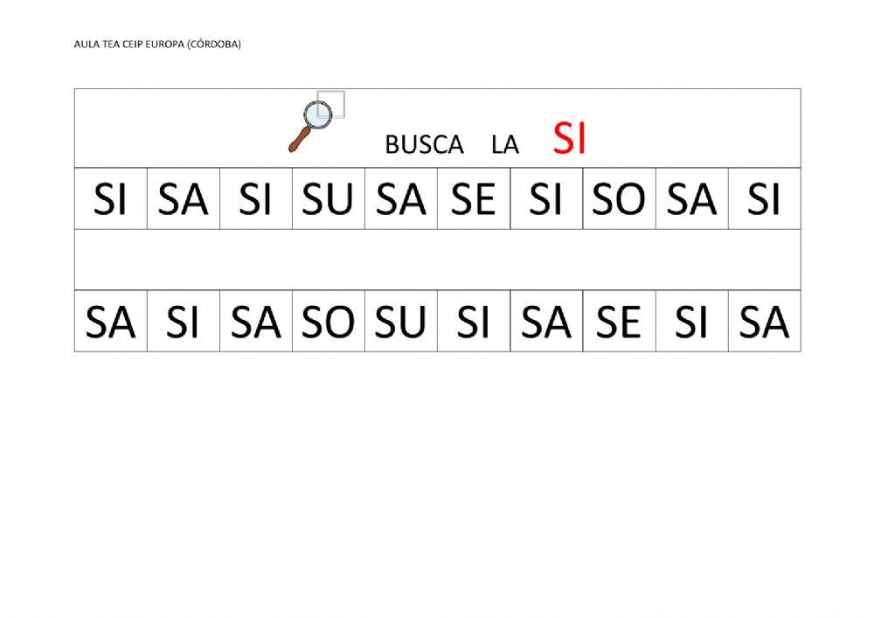
Task: Tap the SI cell right after bottom-row SE
Action: point(691,323)
